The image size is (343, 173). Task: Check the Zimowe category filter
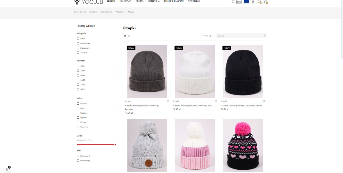(x=78, y=53)
